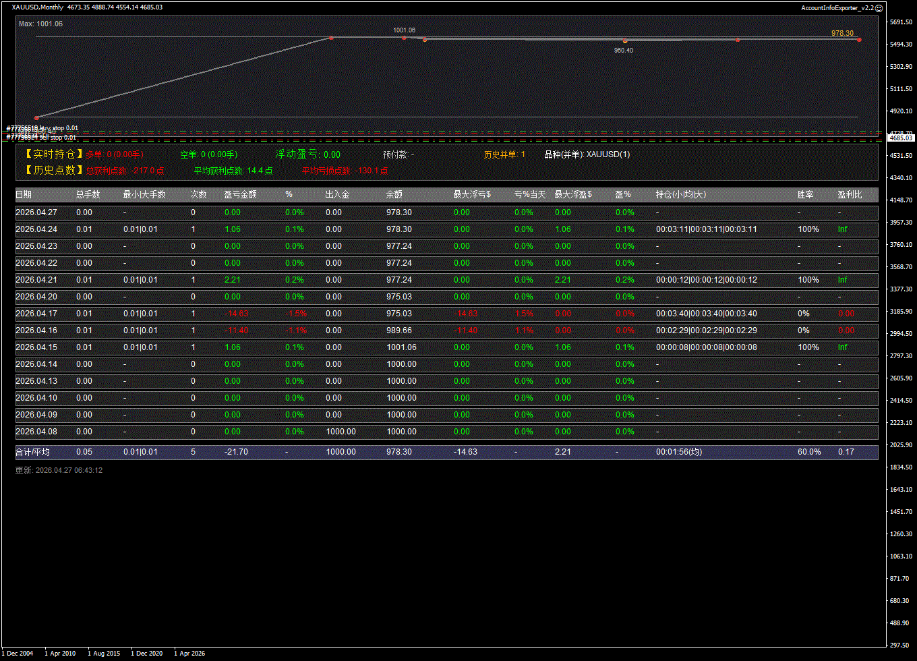Click the first starting dot of equity curve
This screenshot has width=917, height=661.
click(x=36, y=117)
